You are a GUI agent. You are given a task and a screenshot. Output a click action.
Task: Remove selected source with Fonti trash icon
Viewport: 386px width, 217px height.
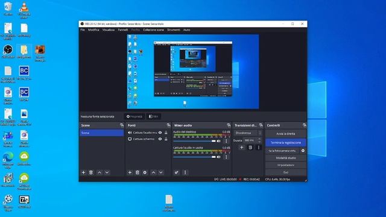coord(138,172)
